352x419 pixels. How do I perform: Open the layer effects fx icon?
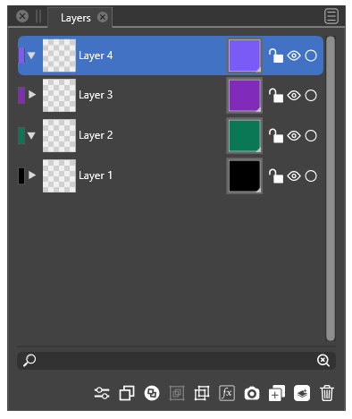(227, 393)
